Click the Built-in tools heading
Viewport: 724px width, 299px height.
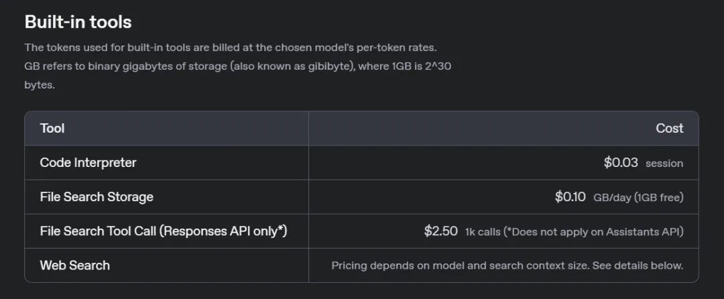pyautogui.click(x=78, y=22)
